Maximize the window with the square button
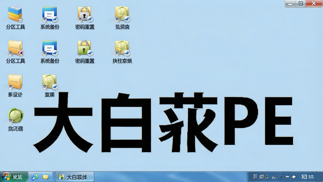This screenshot has height=182, width=323. pyautogui.click(x=301, y=3)
